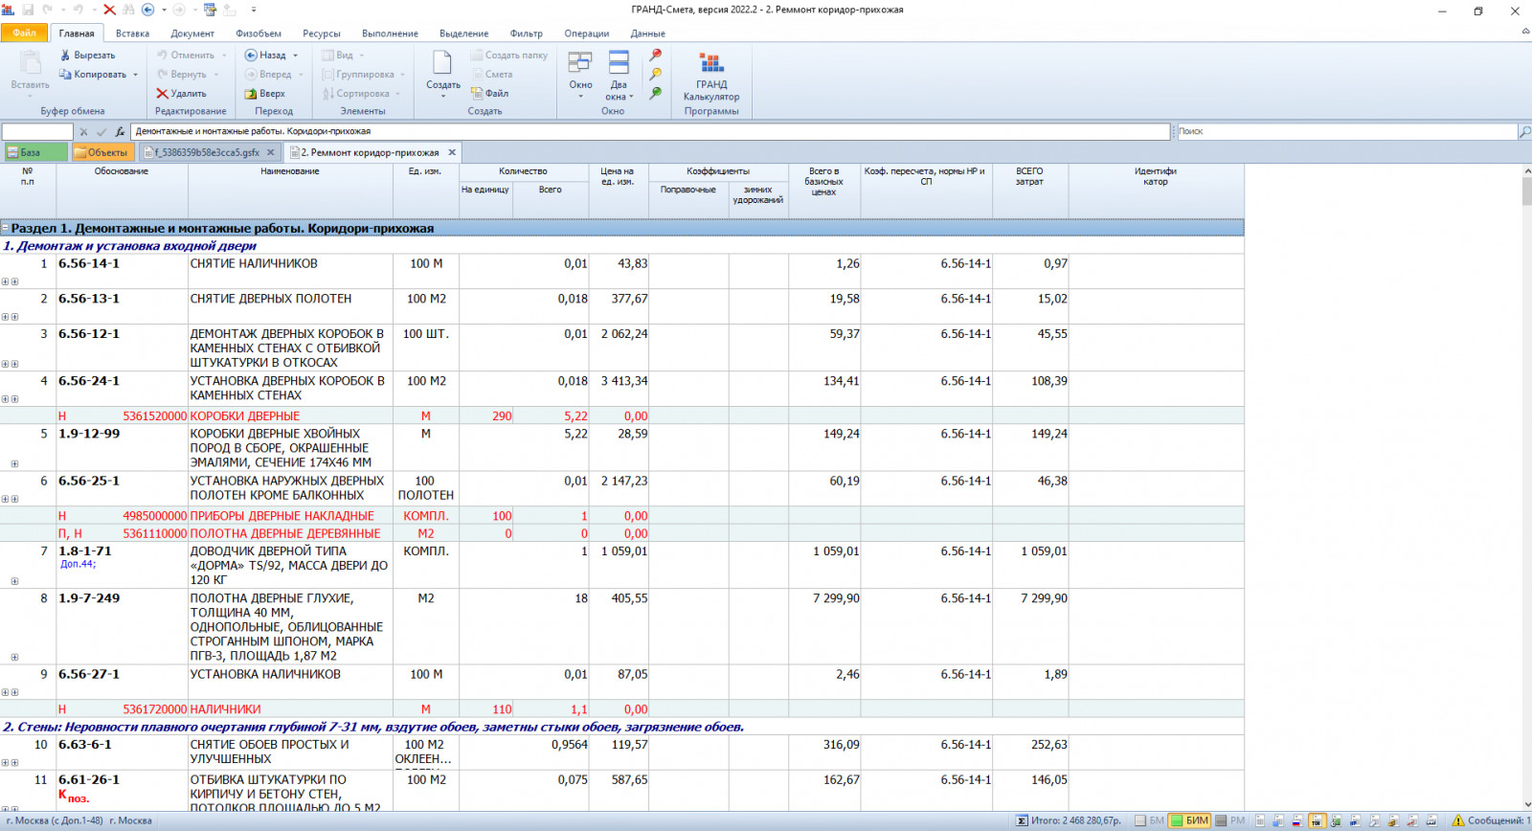Screen dimensions: 1532x831
Task: Click the Назад navigation button
Action: click(265, 56)
